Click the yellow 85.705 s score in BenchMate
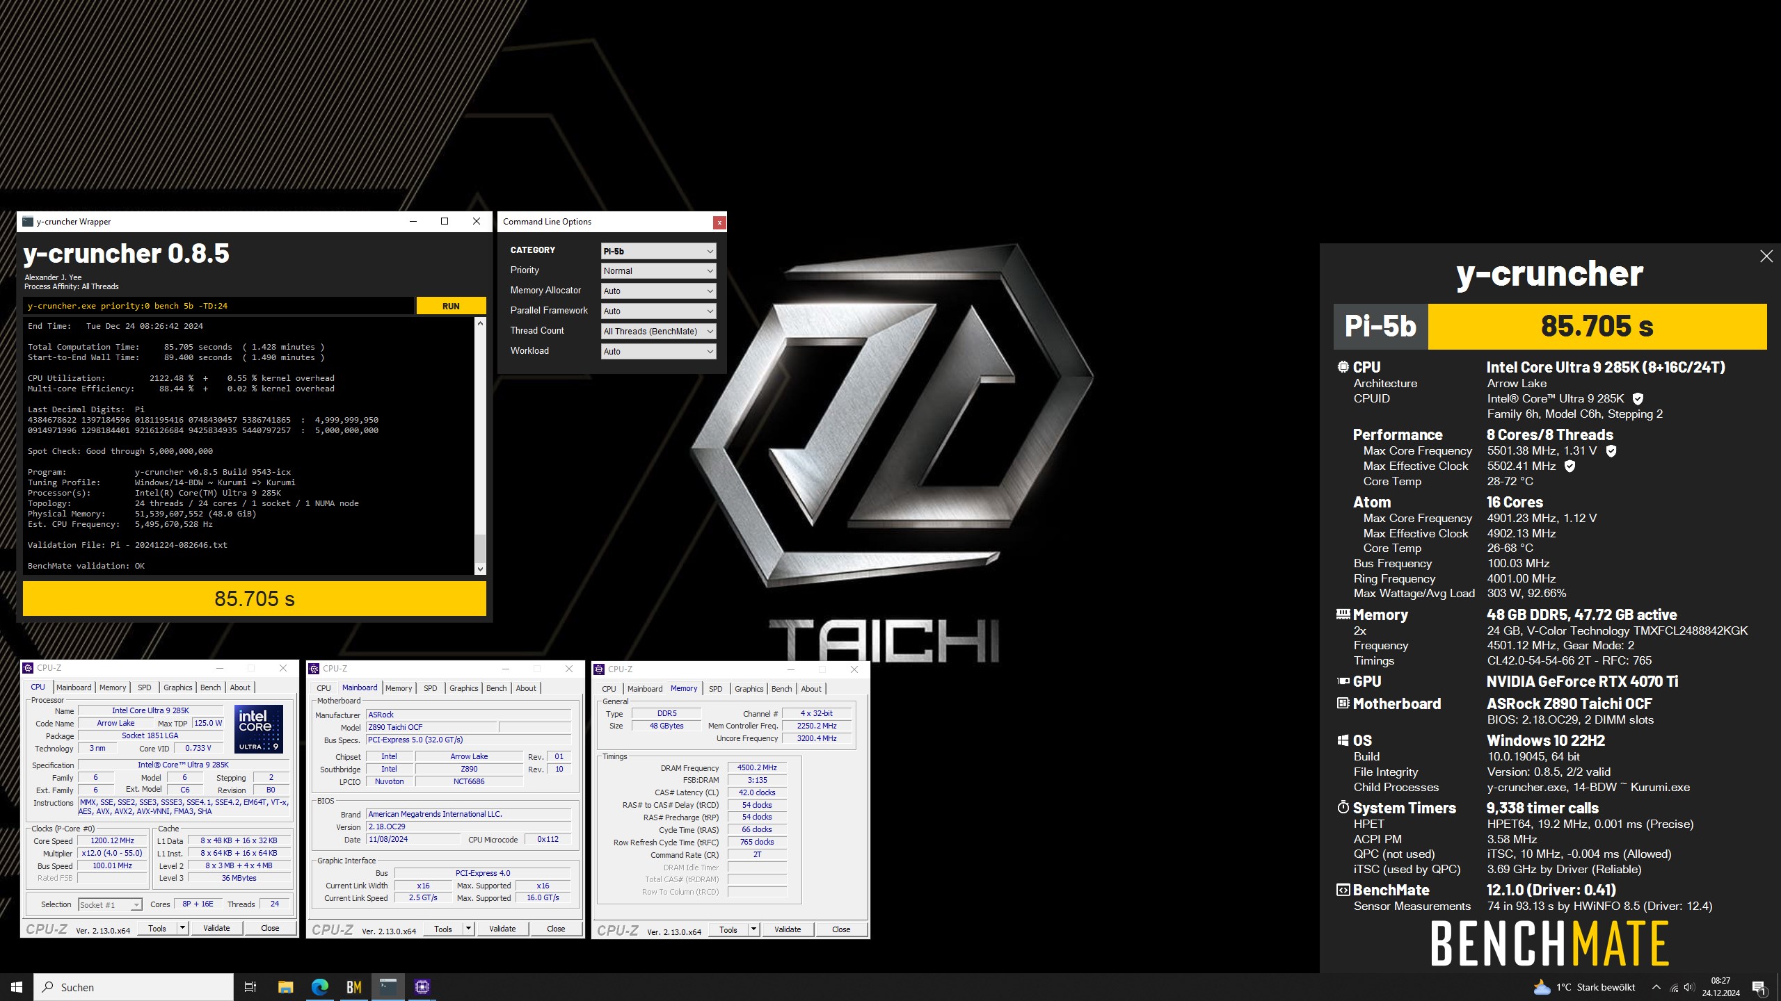 click(x=1597, y=326)
